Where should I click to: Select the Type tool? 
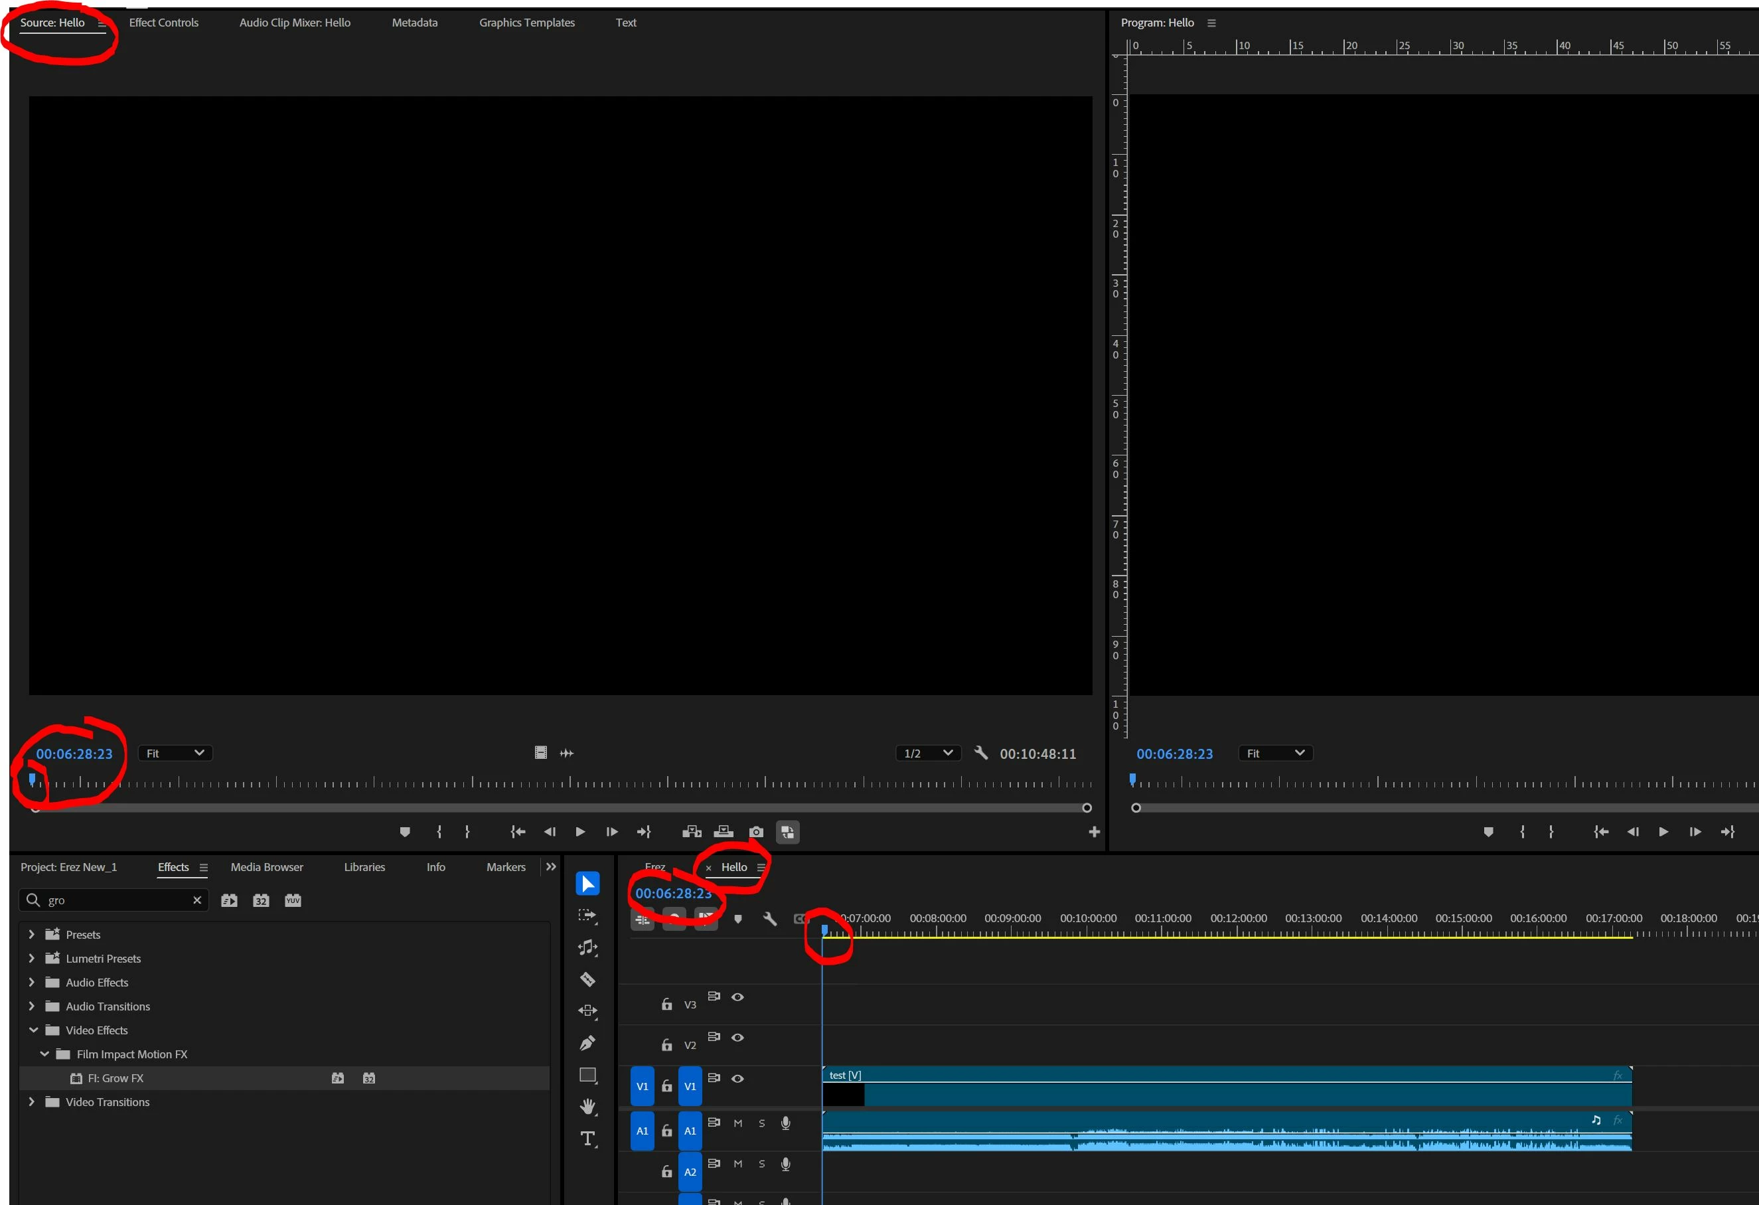(x=587, y=1139)
